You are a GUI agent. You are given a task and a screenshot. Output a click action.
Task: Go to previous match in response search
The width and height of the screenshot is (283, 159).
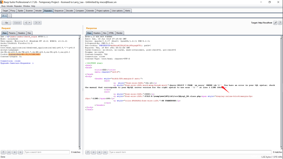(x=93, y=152)
